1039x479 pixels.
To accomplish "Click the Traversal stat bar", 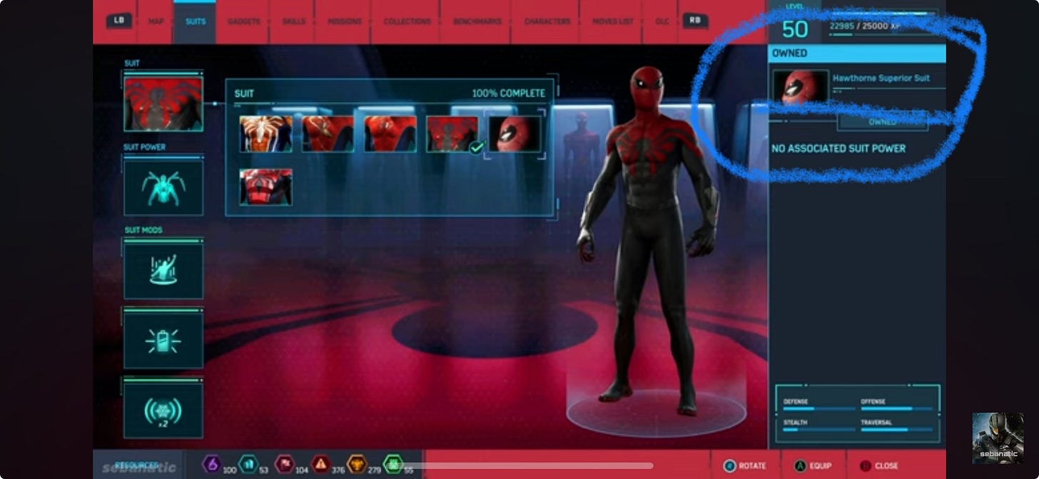I will pos(896,430).
